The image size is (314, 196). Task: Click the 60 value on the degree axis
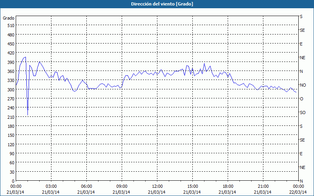[12, 163]
